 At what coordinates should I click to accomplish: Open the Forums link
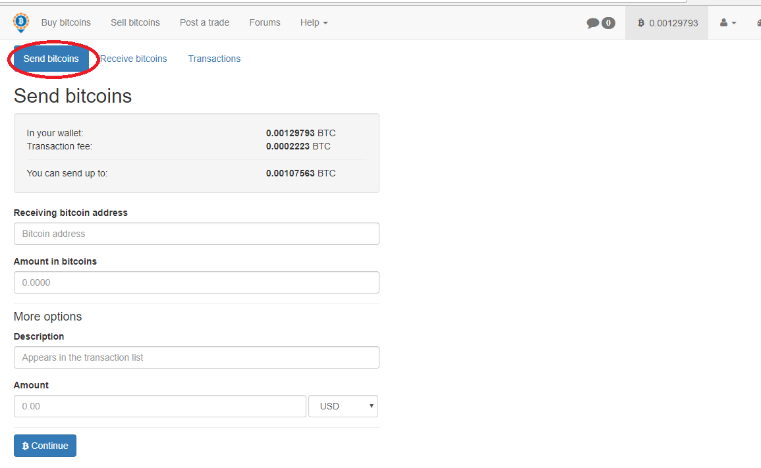coord(265,22)
